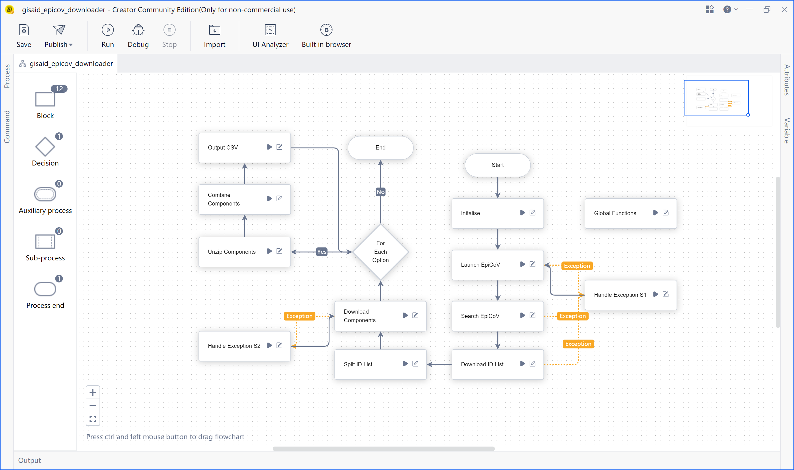
Task: Expand the help menu chevron
Action: (736, 9)
